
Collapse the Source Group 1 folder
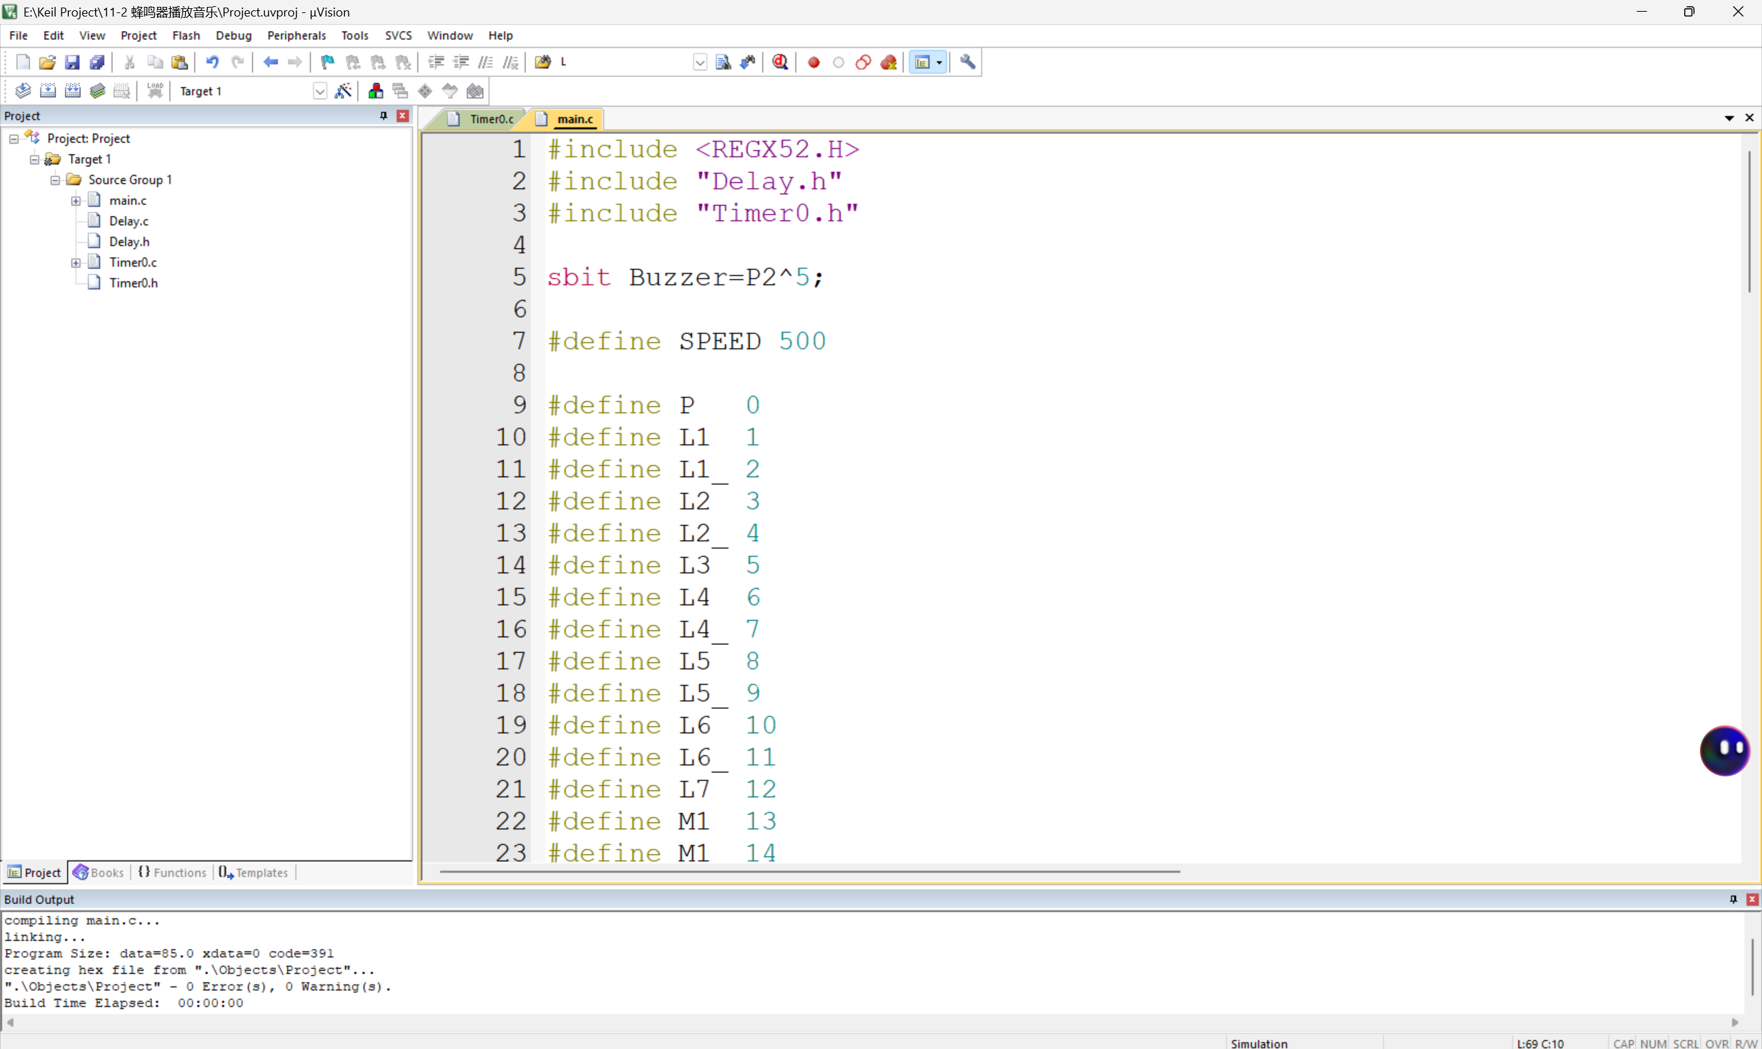pyautogui.click(x=55, y=180)
